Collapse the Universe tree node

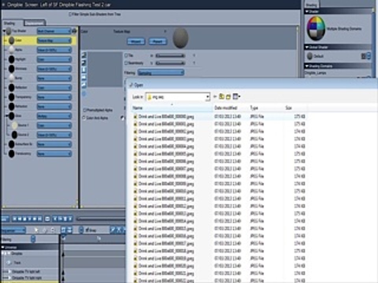(3, 247)
